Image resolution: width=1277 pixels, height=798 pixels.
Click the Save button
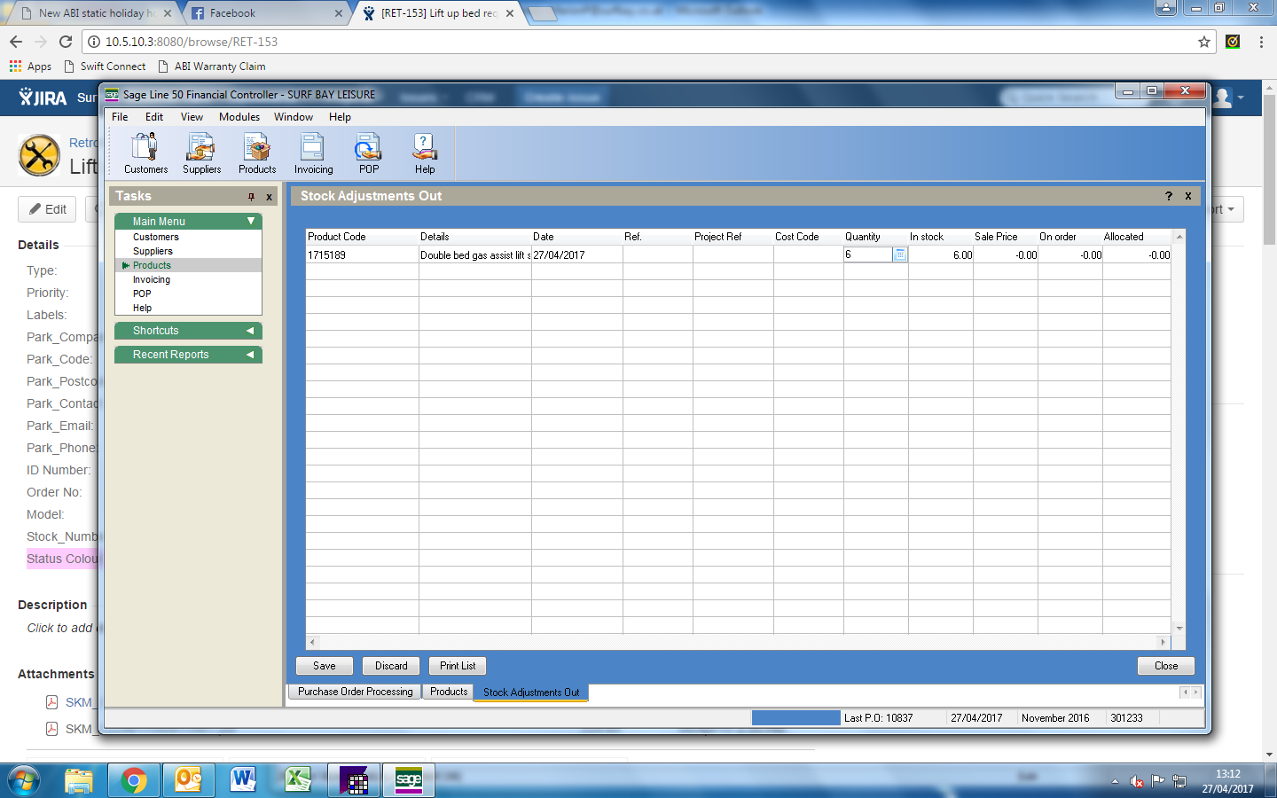click(325, 666)
